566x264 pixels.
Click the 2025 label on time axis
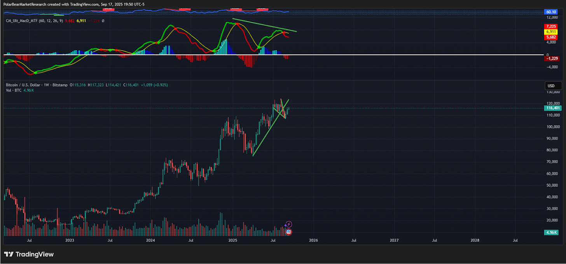click(x=232, y=241)
